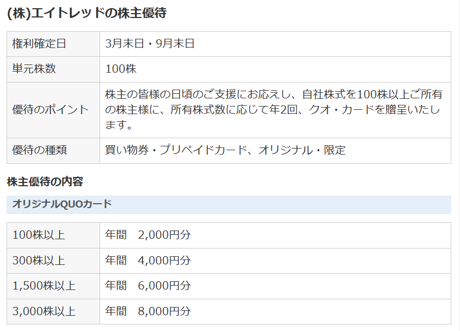
Task: Select the 優待のポイント row label
Action: [50, 110]
